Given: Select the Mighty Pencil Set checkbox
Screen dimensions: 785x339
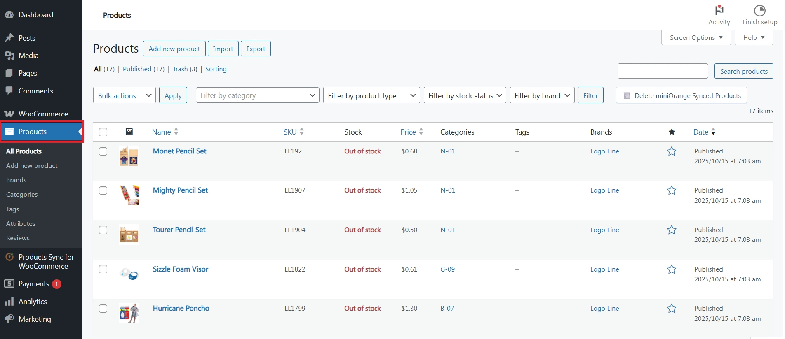Looking at the screenshot, I should click(103, 190).
